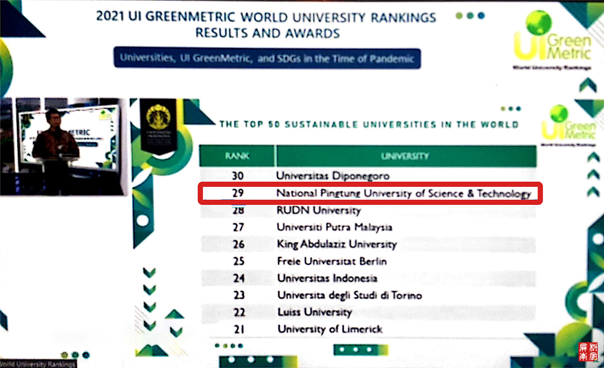Select "University of Limerick" in the table
This screenshot has height=368, width=604.
click(x=330, y=329)
